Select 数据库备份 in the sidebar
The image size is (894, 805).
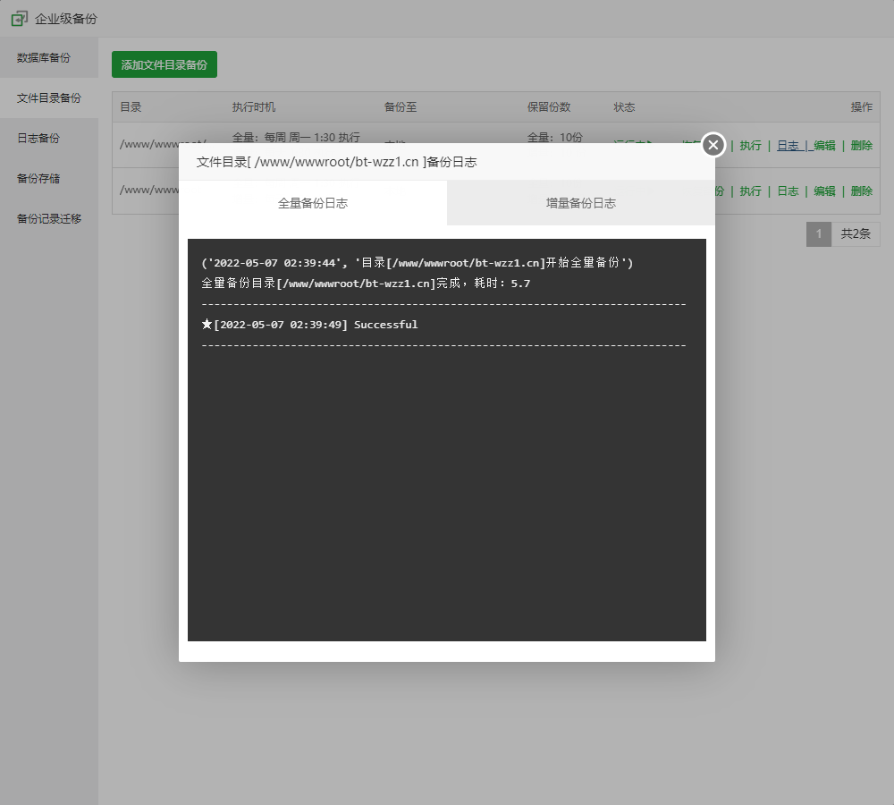point(44,58)
